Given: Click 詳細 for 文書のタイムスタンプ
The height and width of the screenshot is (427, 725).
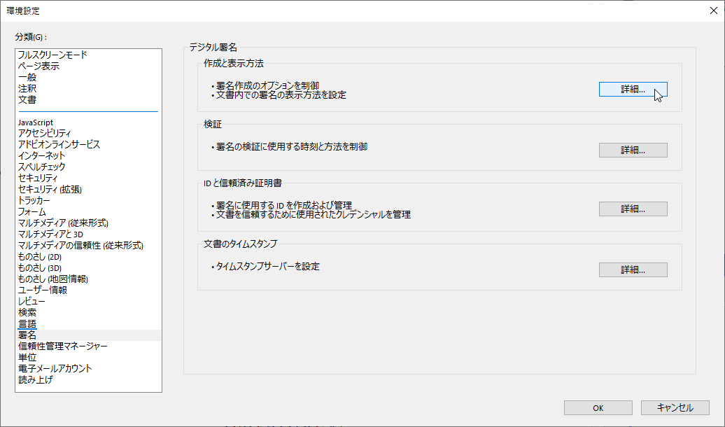Looking at the screenshot, I should pos(633,269).
